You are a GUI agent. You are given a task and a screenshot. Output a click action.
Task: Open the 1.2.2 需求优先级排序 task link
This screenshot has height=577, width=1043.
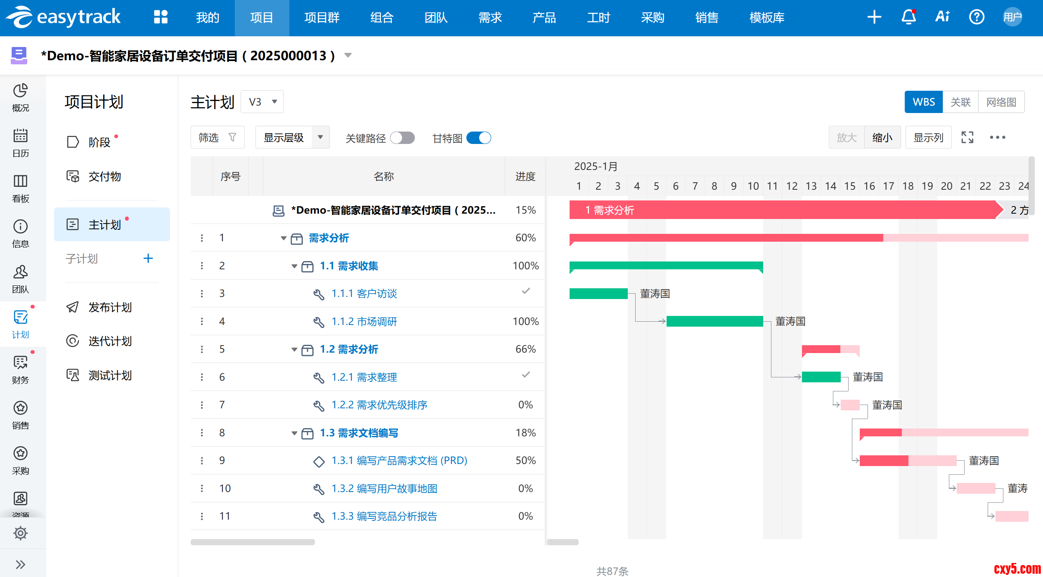pos(379,405)
